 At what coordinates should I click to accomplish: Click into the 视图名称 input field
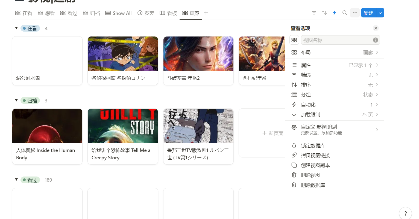(341, 40)
